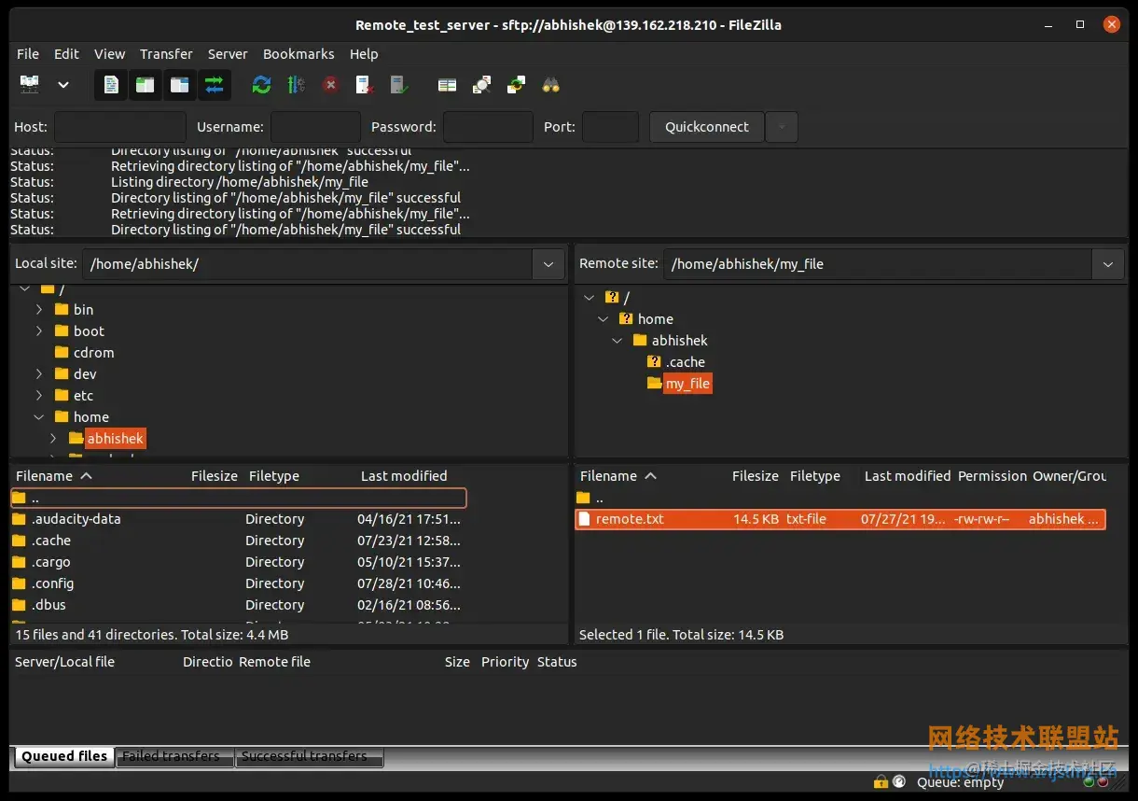
Task: Sort local list by Last modified column
Action: [x=404, y=476]
